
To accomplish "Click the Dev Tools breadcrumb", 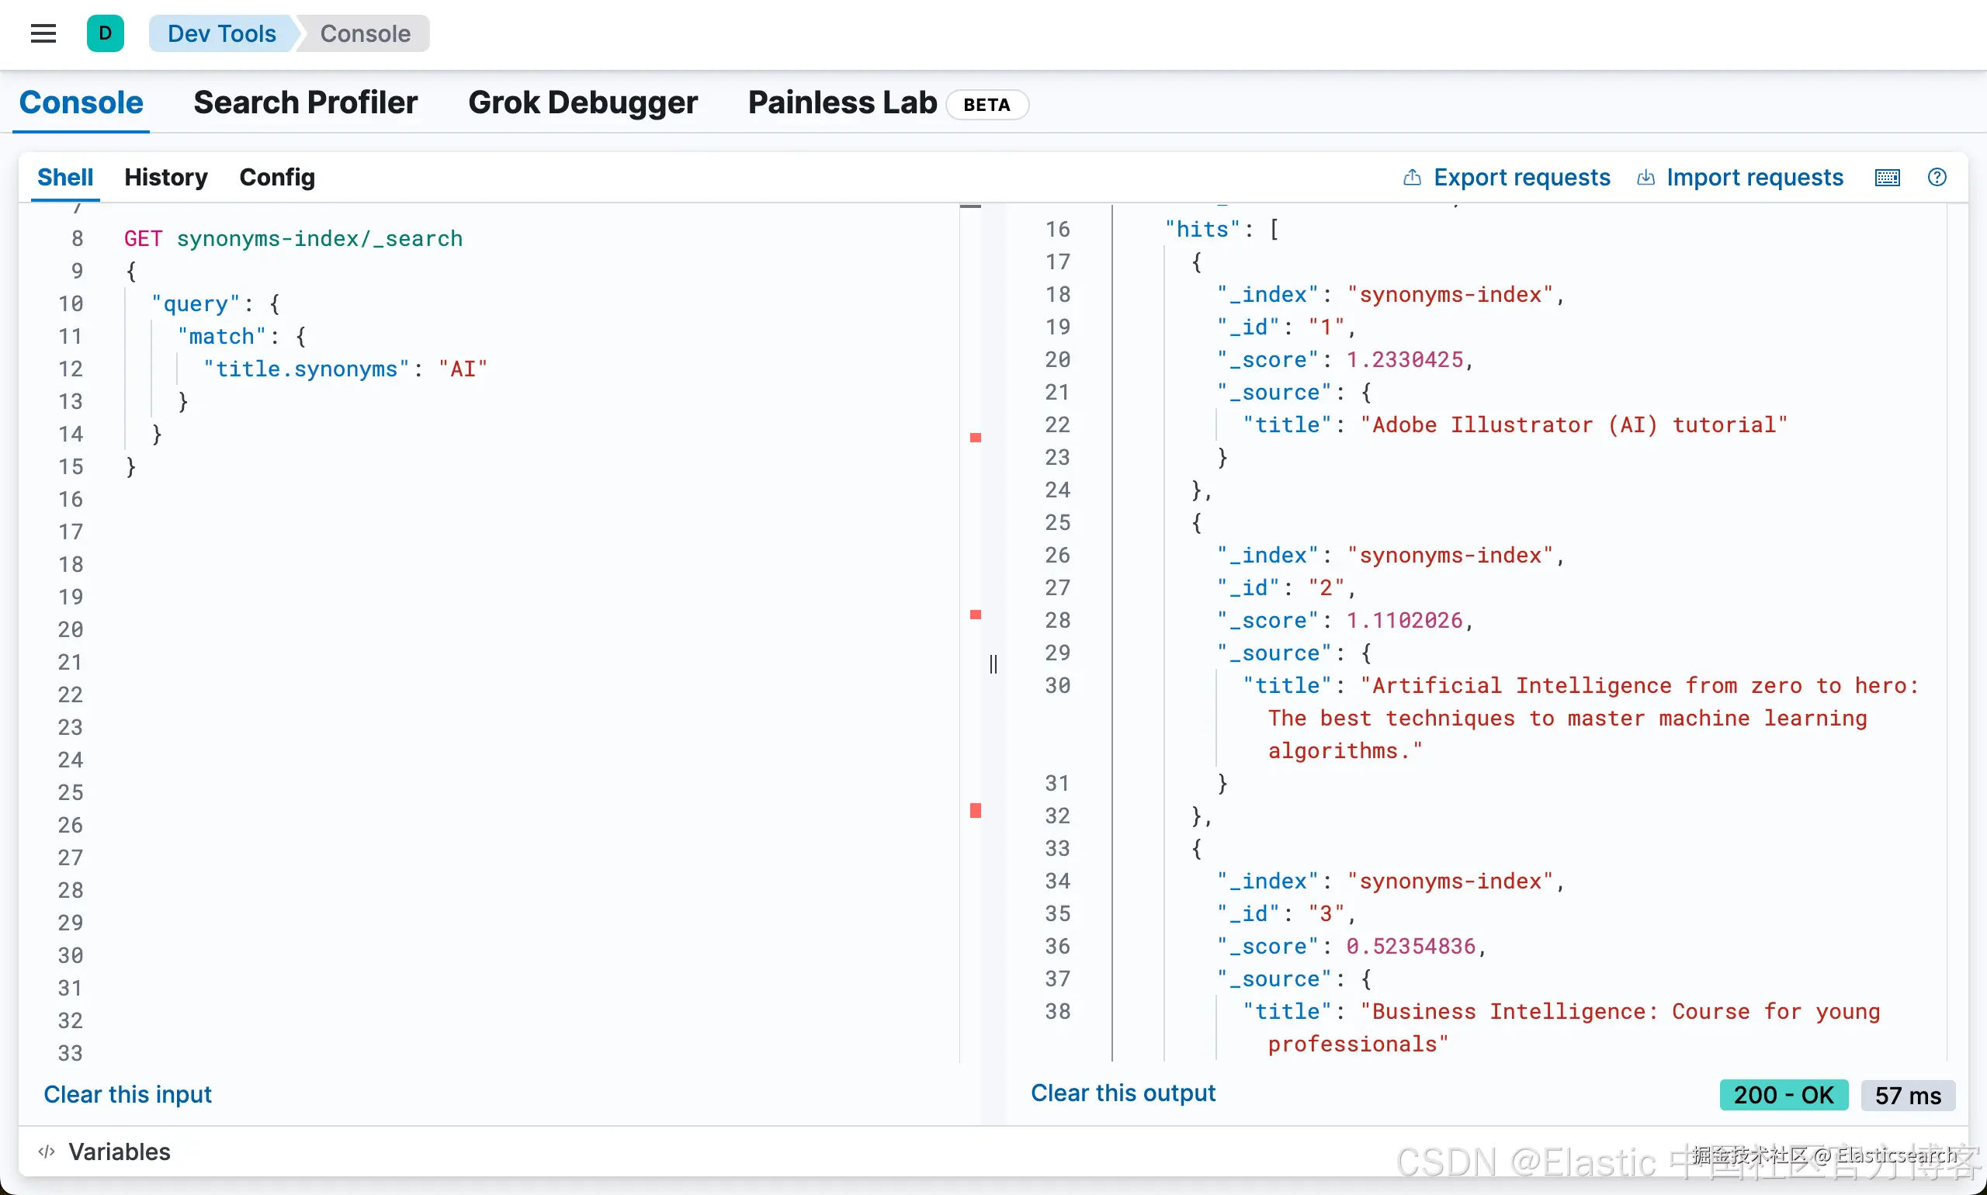I will coord(221,34).
